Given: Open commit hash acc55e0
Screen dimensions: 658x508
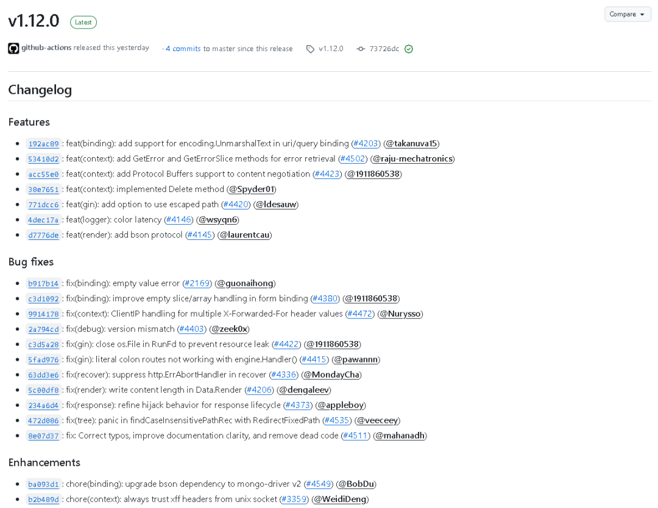Looking at the screenshot, I should pyautogui.click(x=43, y=174).
